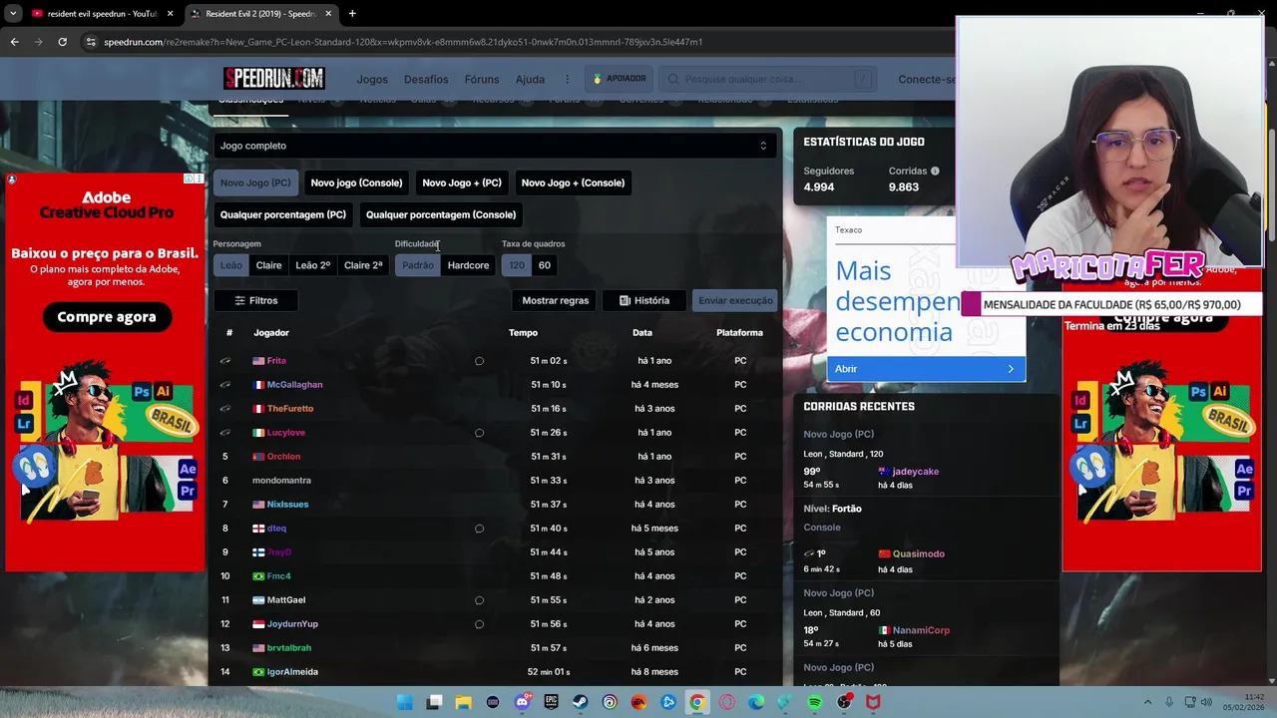The width and height of the screenshot is (1277, 718).
Task: Open the EA app from taskbar
Action: tap(638, 702)
